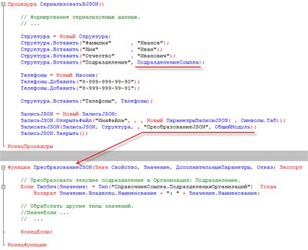
Task: Click the Отказ parameter
Action: point(264,168)
